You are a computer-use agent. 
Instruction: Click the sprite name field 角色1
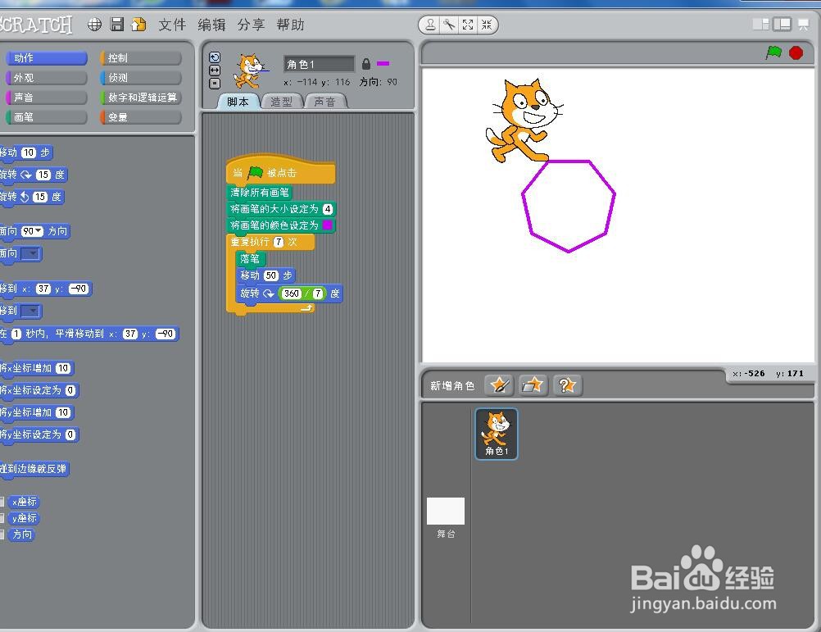320,64
